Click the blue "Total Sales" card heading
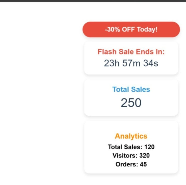 click(131, 89)
